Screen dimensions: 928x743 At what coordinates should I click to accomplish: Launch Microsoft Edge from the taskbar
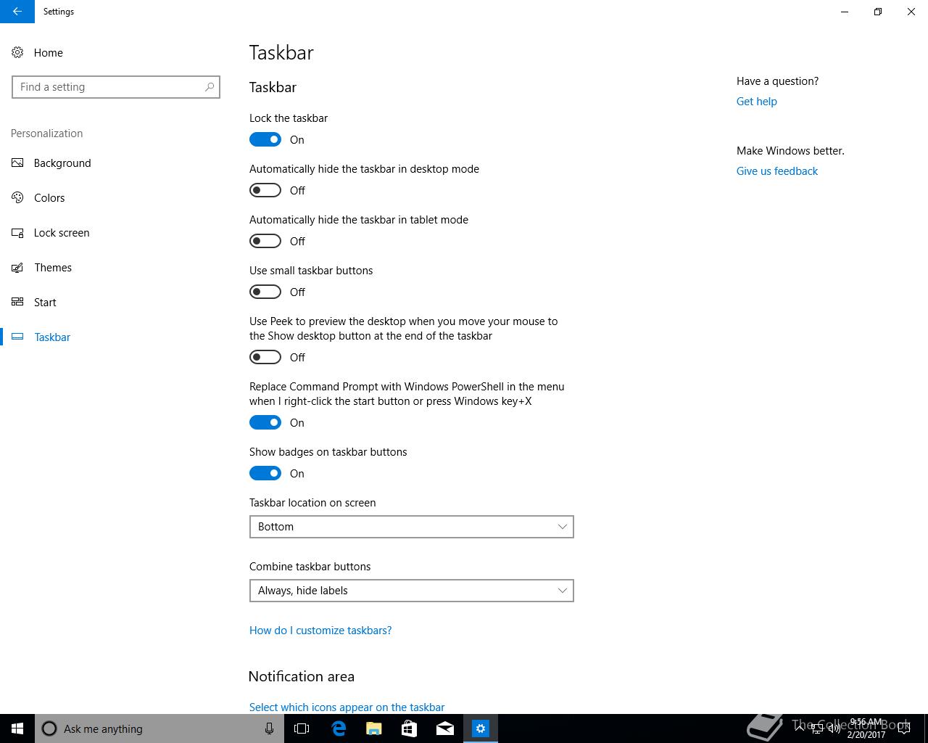pos(338,728)
